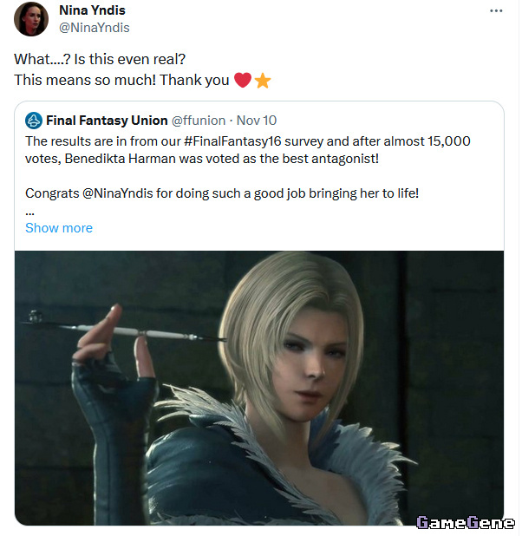Click 'This means so much! Thank you' line

(x=121, y=81)
